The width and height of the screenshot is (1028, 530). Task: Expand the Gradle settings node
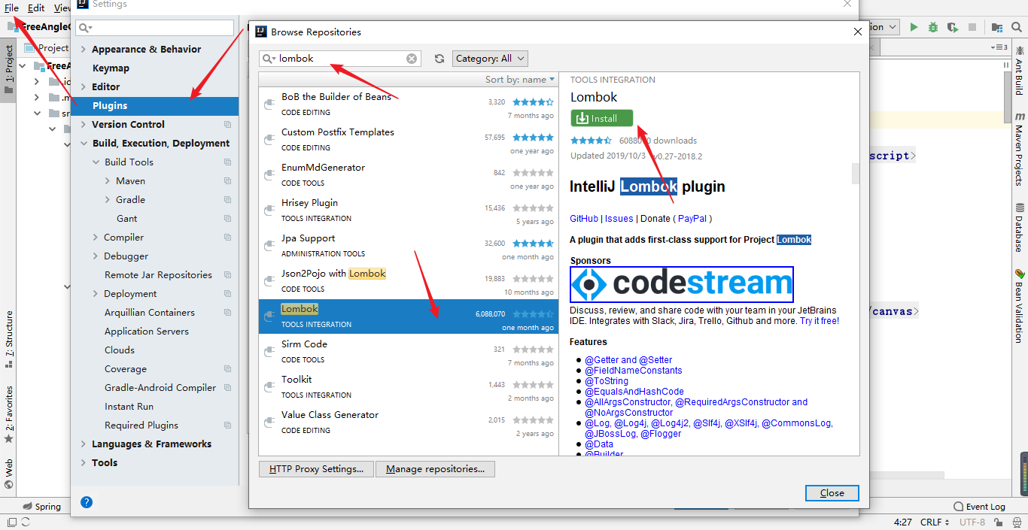pos(108,200)
